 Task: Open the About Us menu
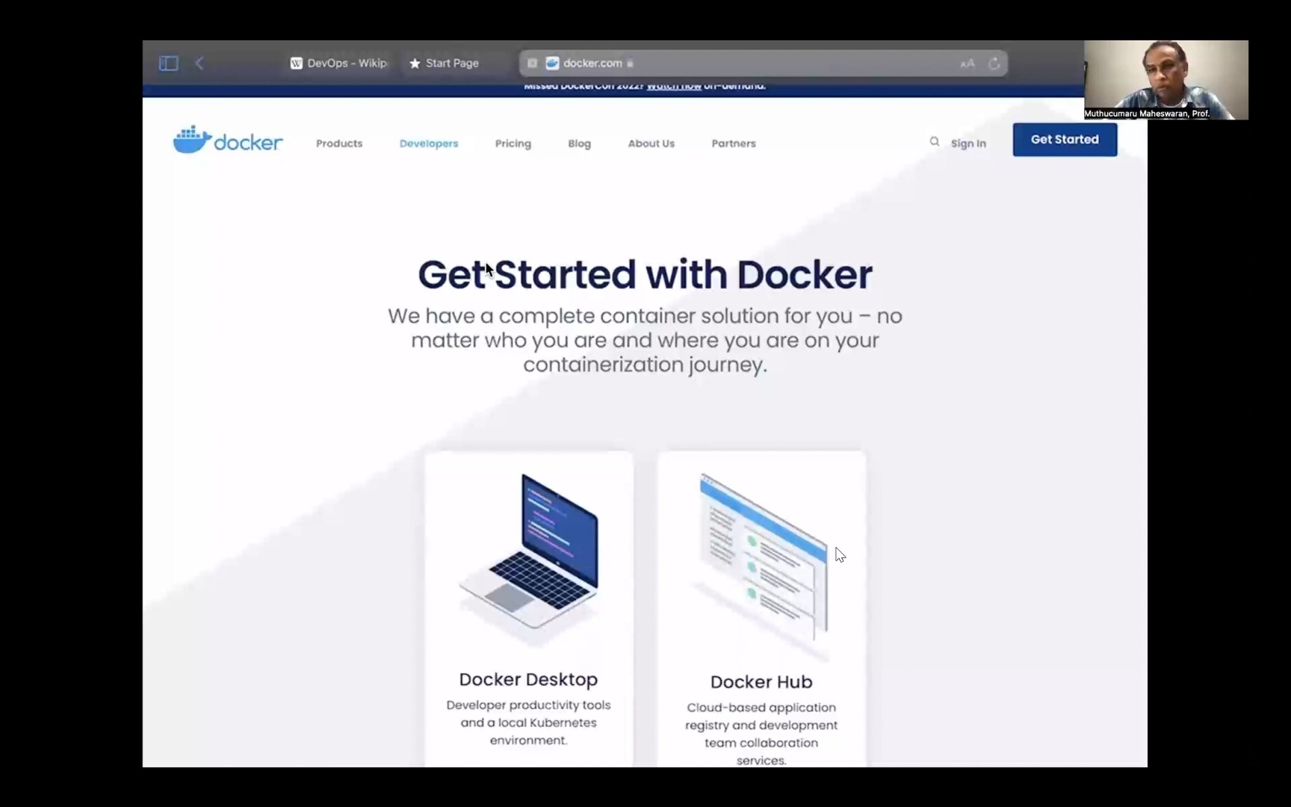651,143
